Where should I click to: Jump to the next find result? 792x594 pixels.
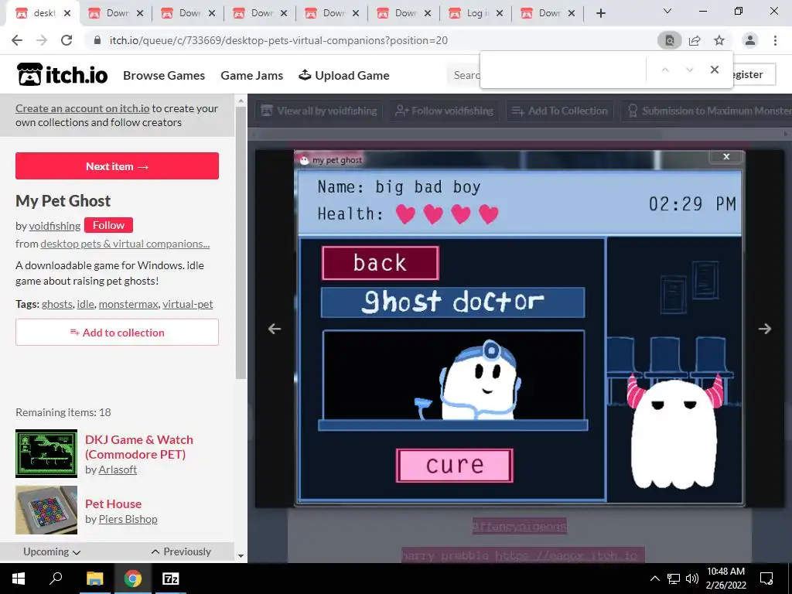pos(689,70)
